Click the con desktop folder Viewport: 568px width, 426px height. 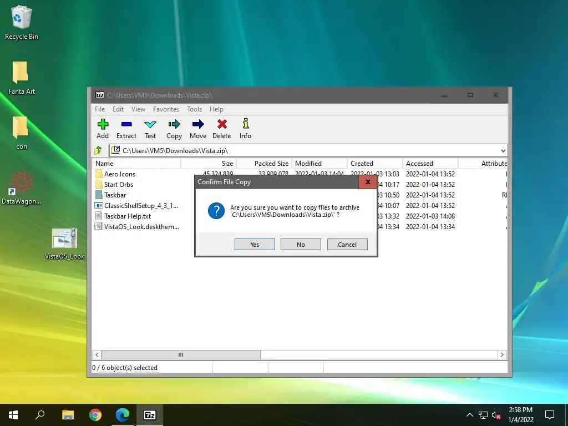[21, 133]
